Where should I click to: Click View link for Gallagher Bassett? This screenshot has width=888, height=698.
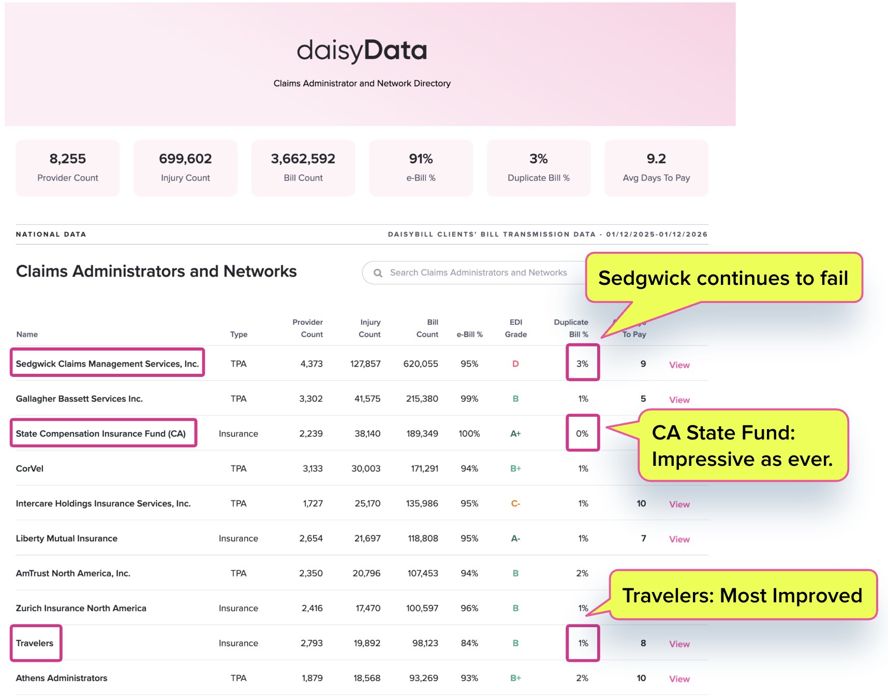tap(679, 400)
